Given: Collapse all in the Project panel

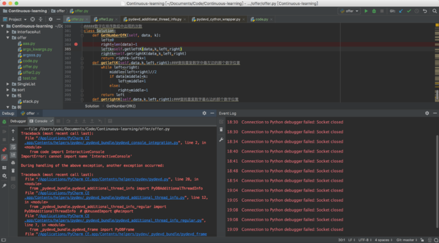Looking at the screenshot, I should pos(41,19).
